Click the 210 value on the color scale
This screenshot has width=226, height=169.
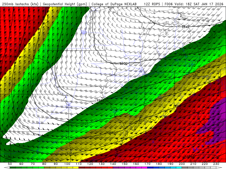click(x=193, y=164)
